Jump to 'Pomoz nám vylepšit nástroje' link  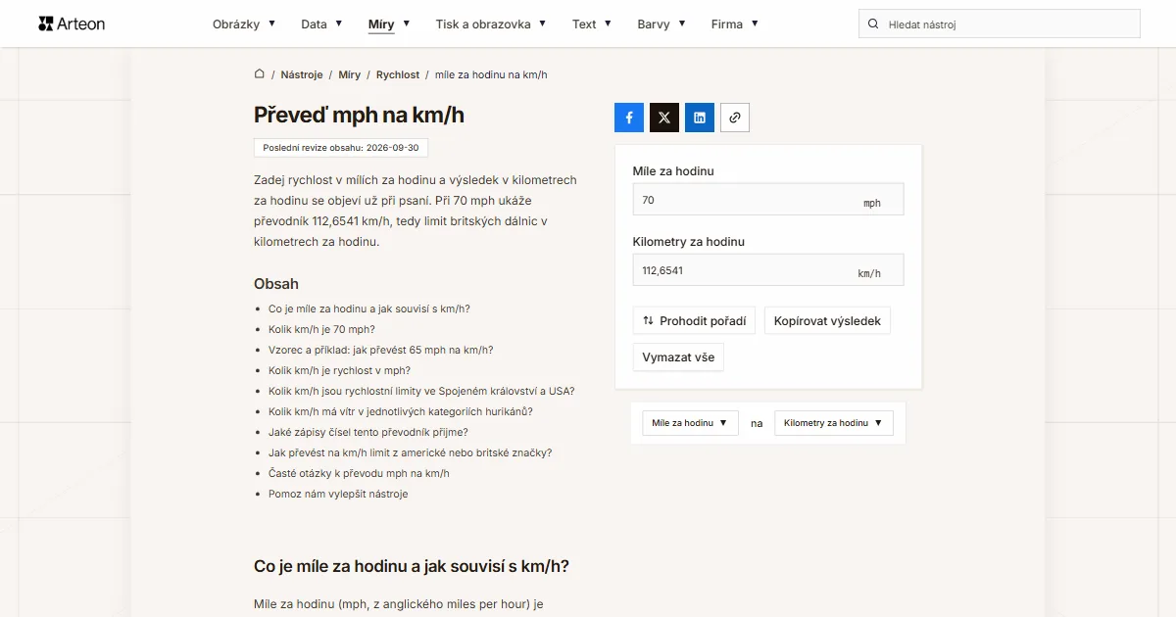pyautogui.click(x=338, y=494)
